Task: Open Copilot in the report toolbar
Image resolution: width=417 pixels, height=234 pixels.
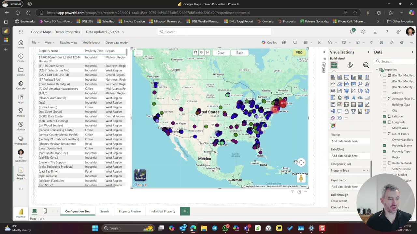Action: (269, 43)
